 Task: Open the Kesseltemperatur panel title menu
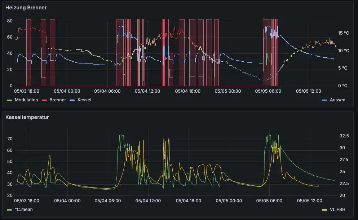pos(27,117)
